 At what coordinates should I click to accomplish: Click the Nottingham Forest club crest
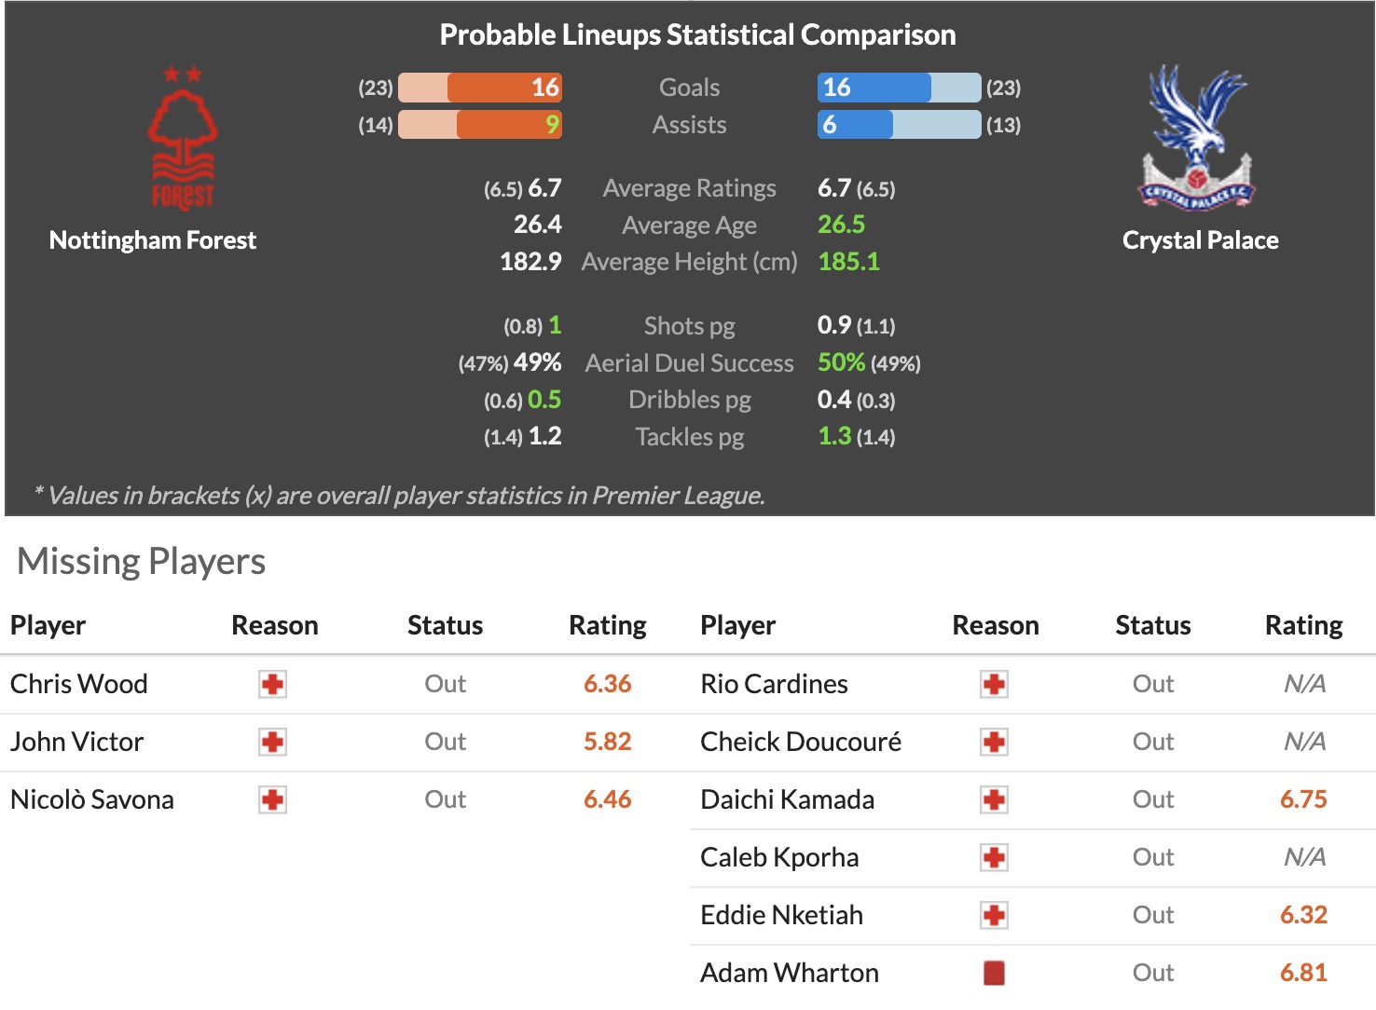point(183,140)
